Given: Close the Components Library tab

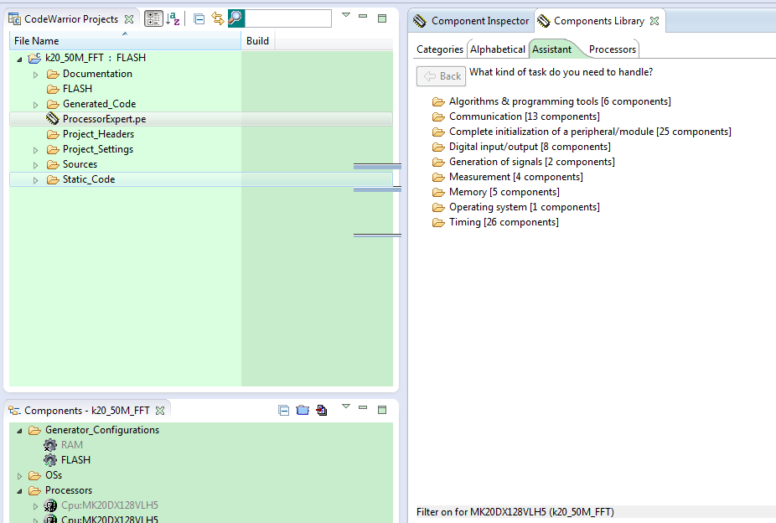Looking at the screenshot, I should (654, 21).
